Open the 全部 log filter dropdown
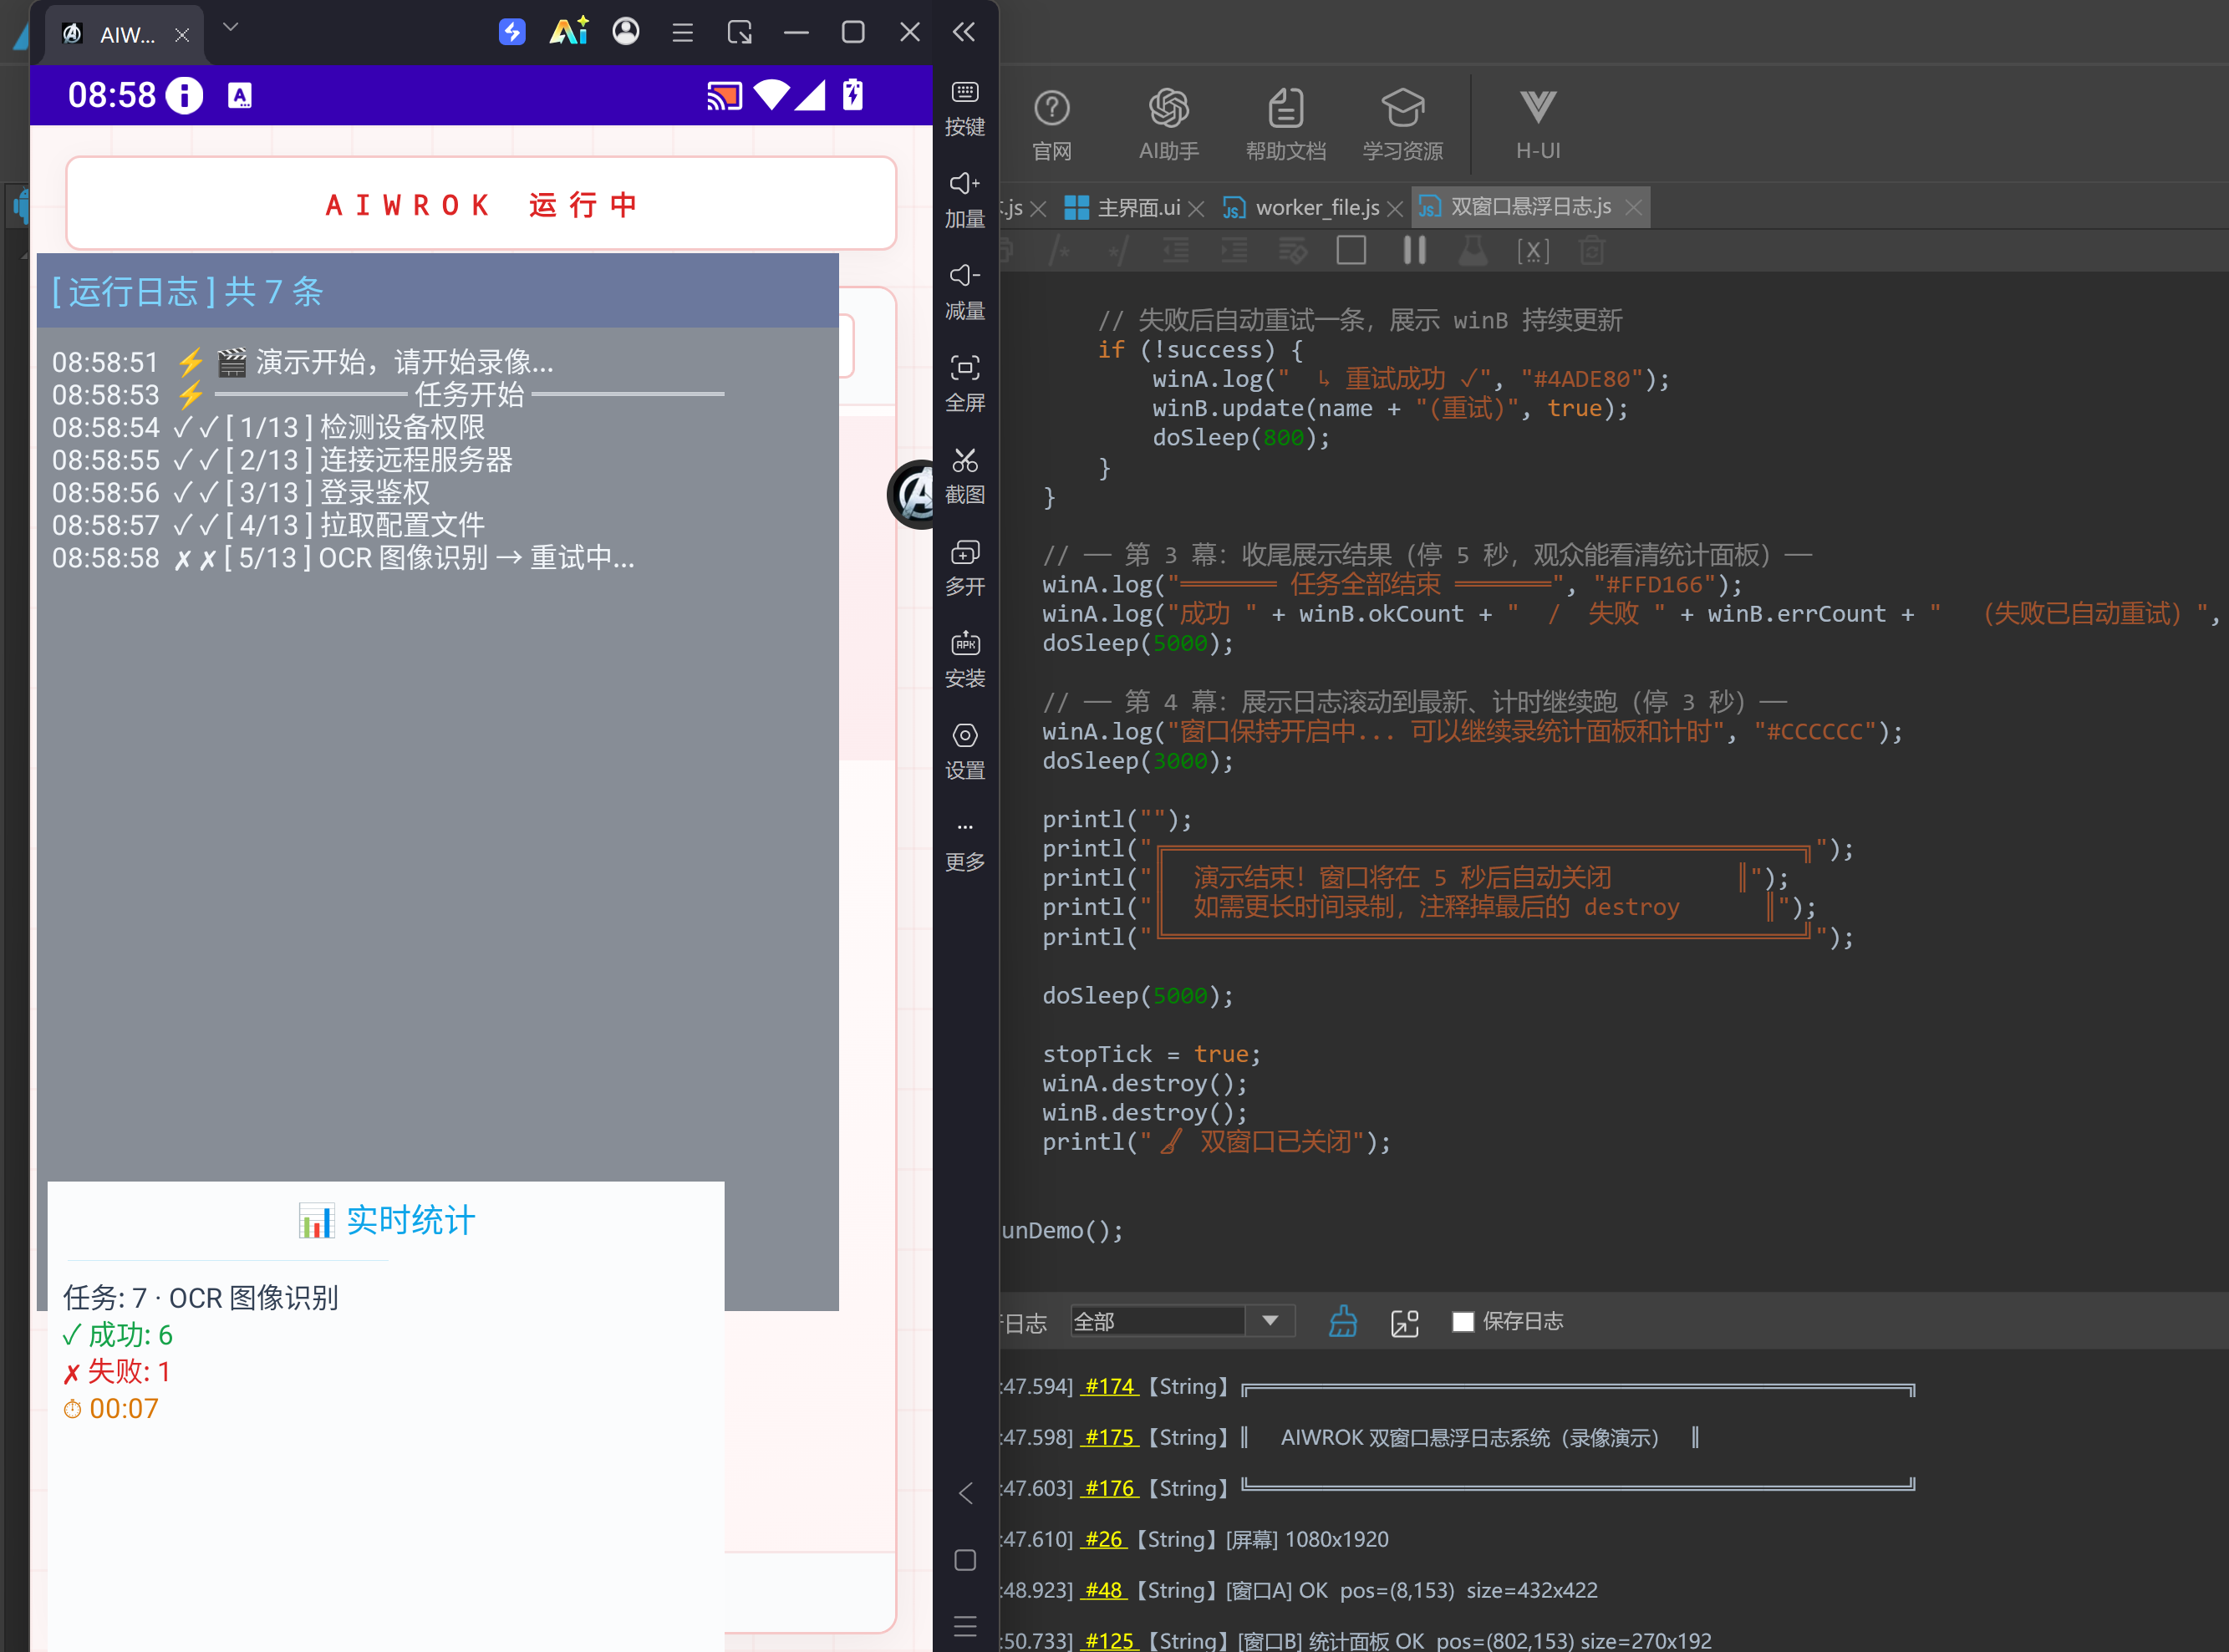The height and width of the screenshot is (1652, 2229). tap(1182, 1321)
